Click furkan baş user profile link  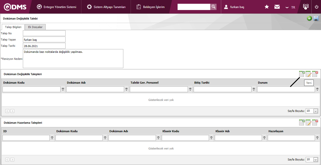point(237,7)
